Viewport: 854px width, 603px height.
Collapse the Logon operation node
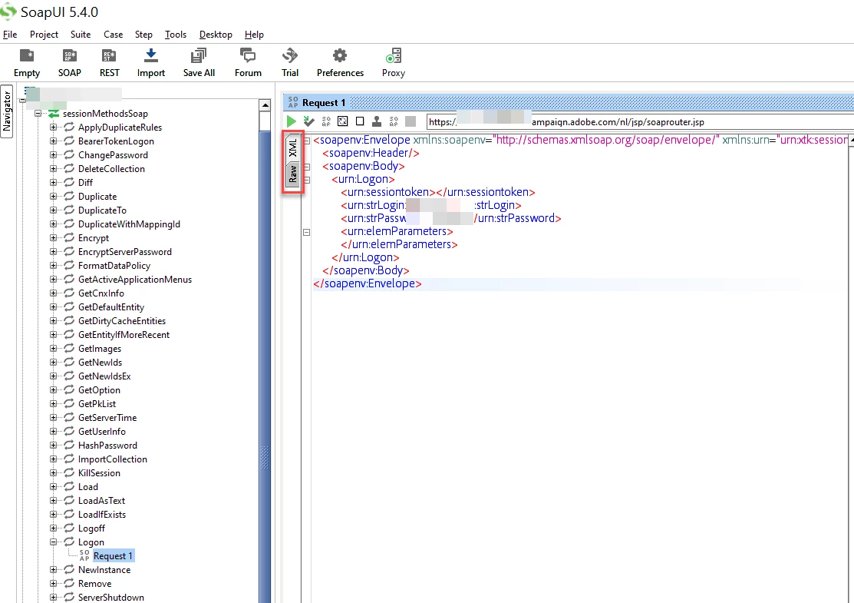[54, 542]
